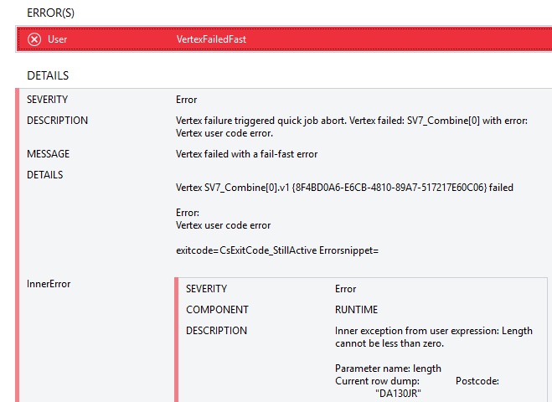
Task: Select 'Vertex failed with a fail-fast error' text
Action: (x=246, y=154)
